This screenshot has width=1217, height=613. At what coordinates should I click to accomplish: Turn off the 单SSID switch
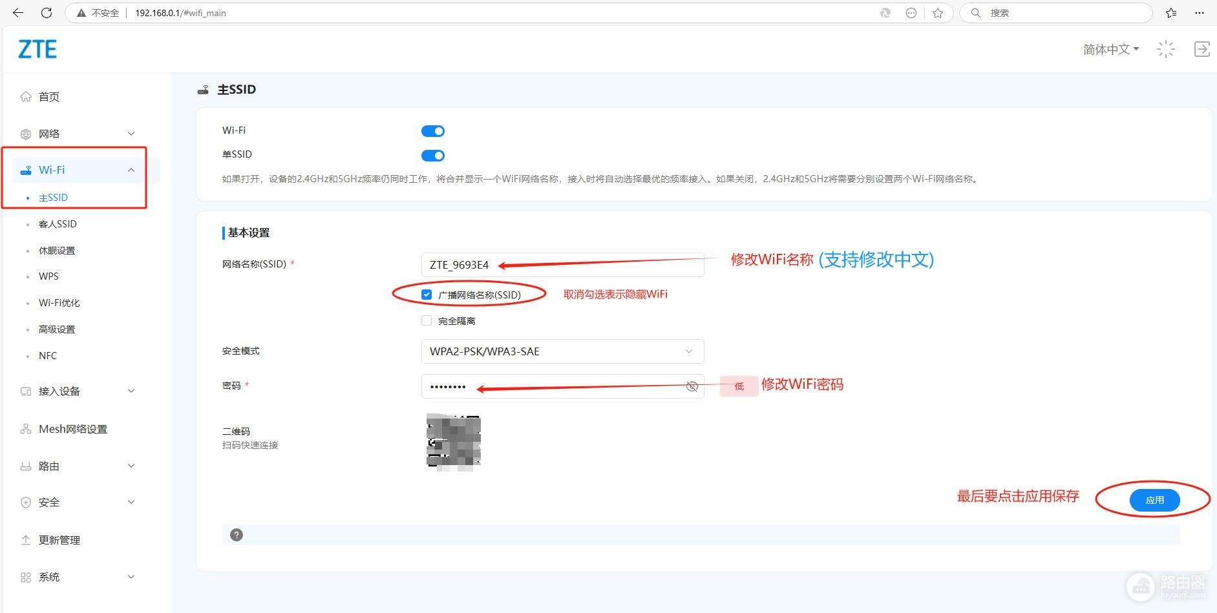[433, 156]
